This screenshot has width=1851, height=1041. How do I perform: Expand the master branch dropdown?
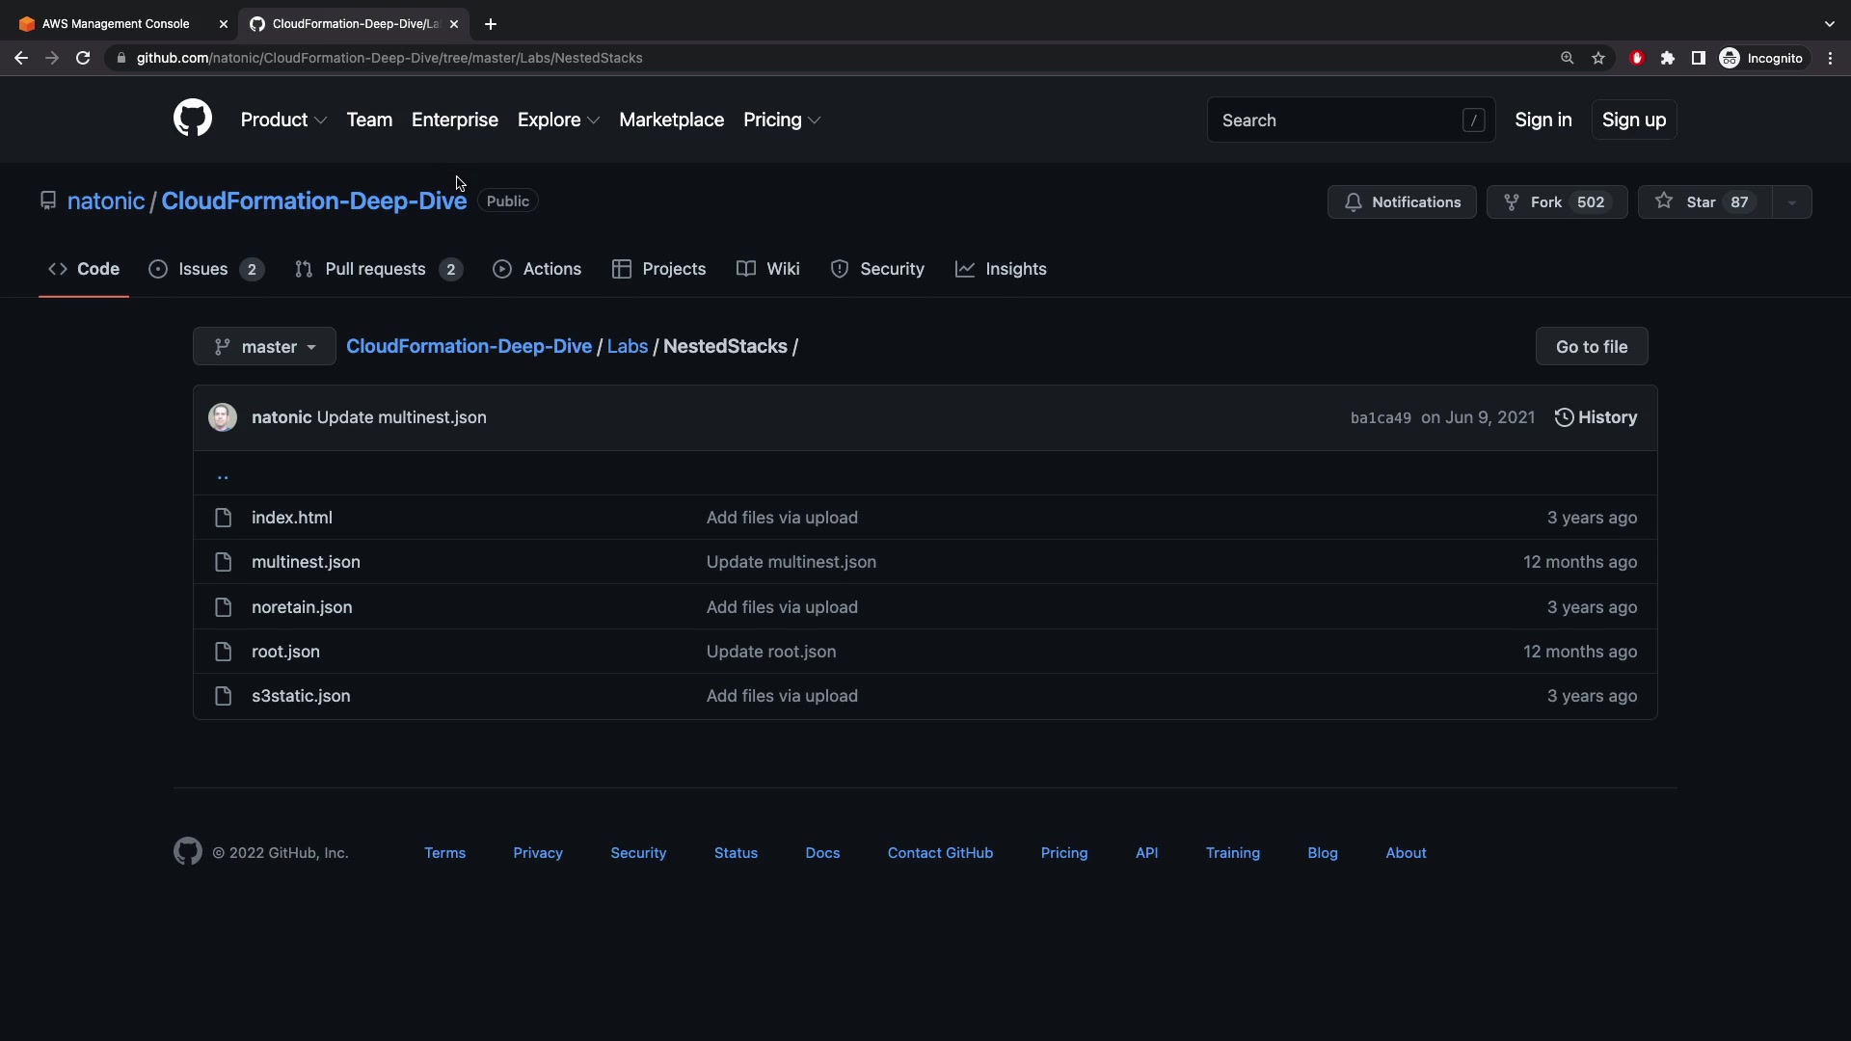coord(264,347)
